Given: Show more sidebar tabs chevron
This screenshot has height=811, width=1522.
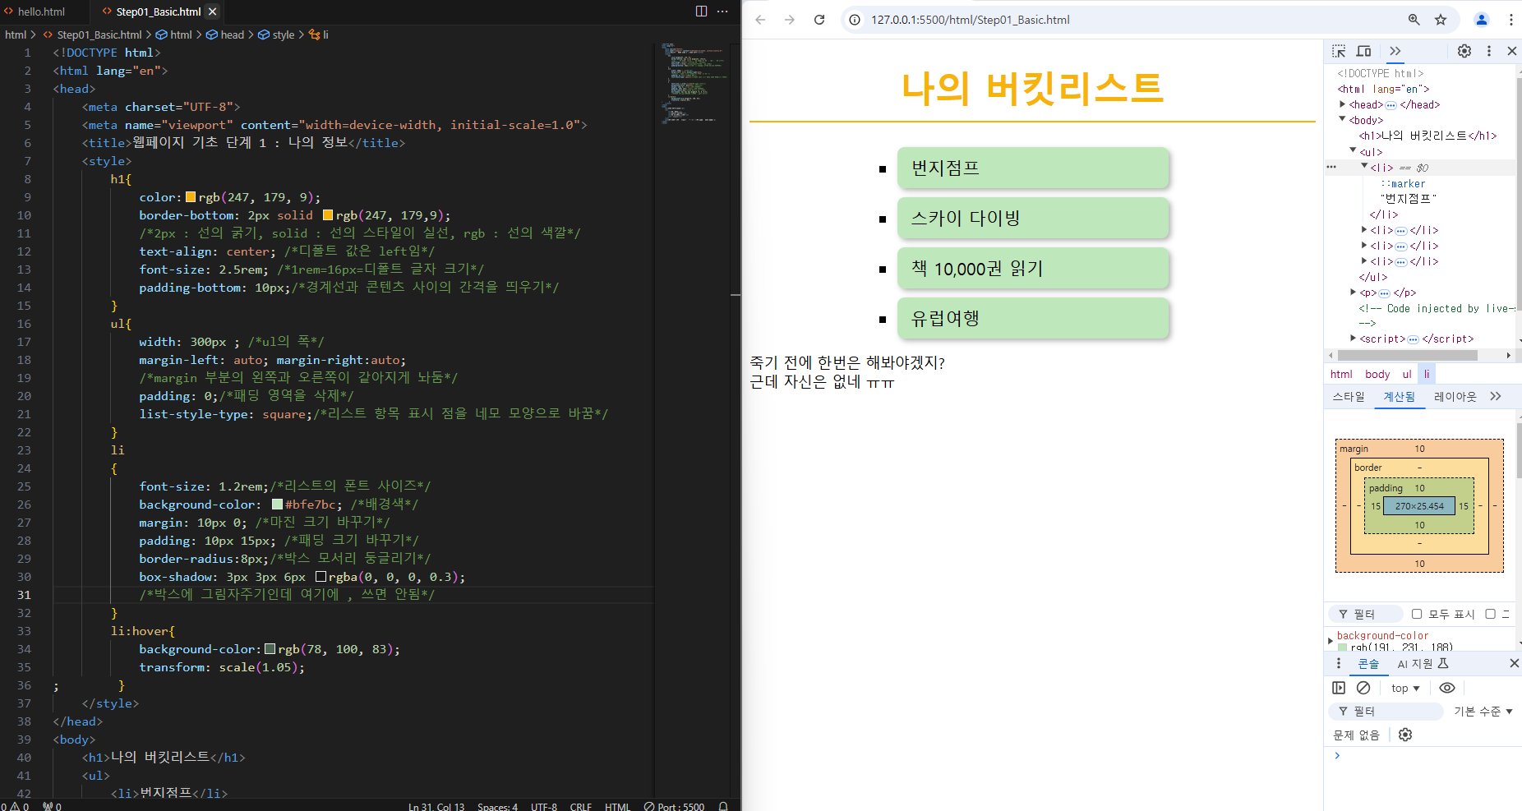Looking at the screenshot, I should click(1496, 396).
